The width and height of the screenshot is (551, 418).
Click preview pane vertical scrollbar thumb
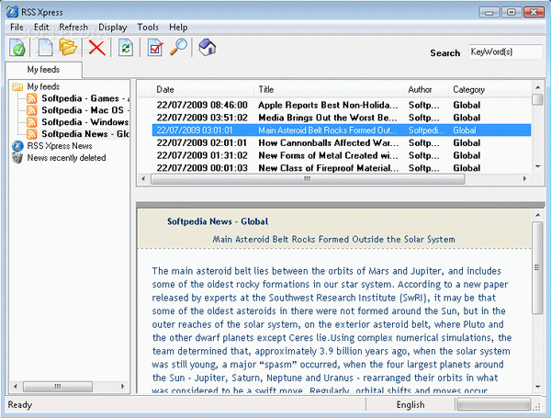[x=537, y=267]
